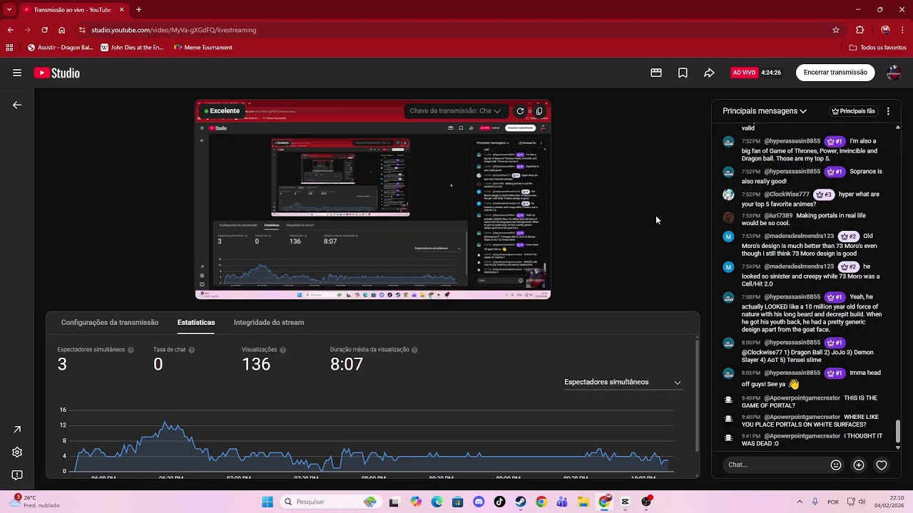
Task: Click the Windows taskbar search box
Action: 331,502
